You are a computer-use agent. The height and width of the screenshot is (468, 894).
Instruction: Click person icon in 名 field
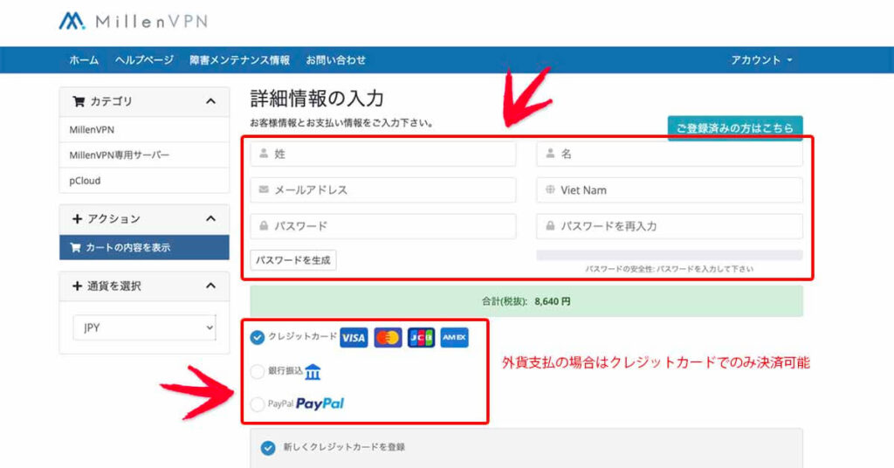(x=550, y=154)
